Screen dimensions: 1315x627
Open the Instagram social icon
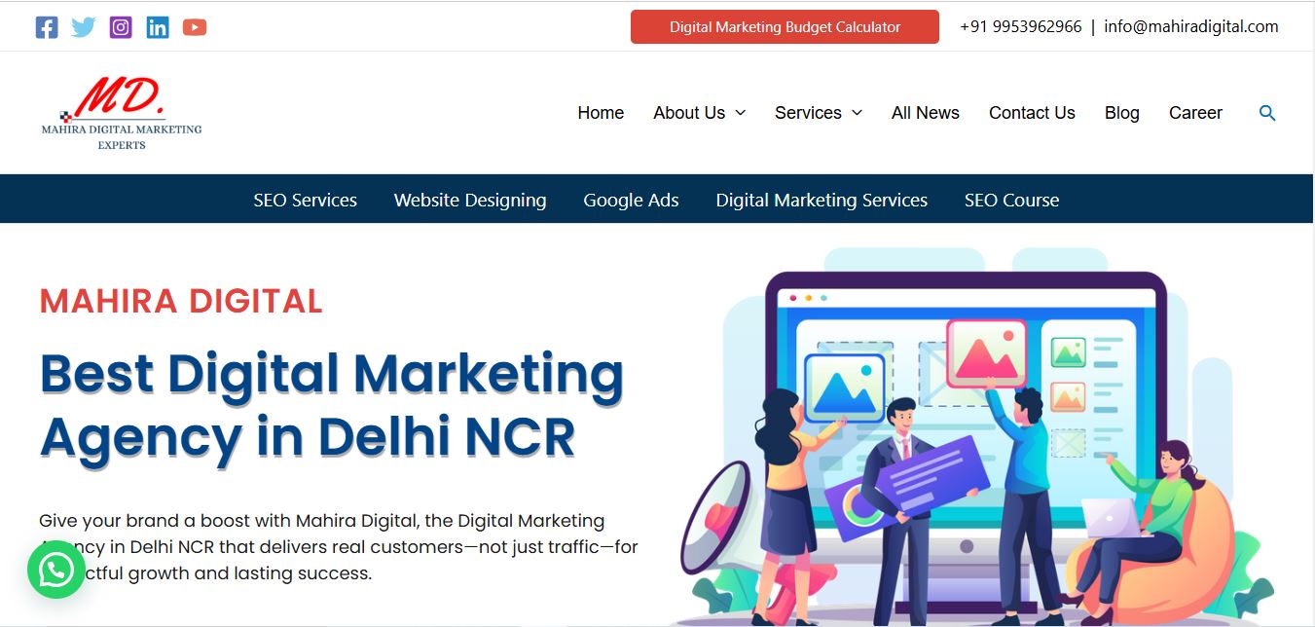pos(121,27)
